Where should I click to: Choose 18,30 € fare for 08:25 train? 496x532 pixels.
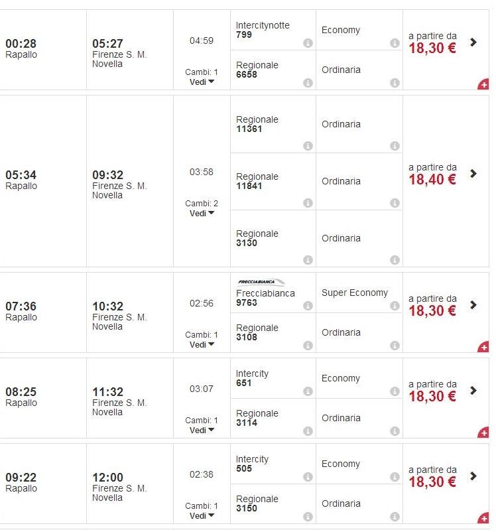[432, 396]
